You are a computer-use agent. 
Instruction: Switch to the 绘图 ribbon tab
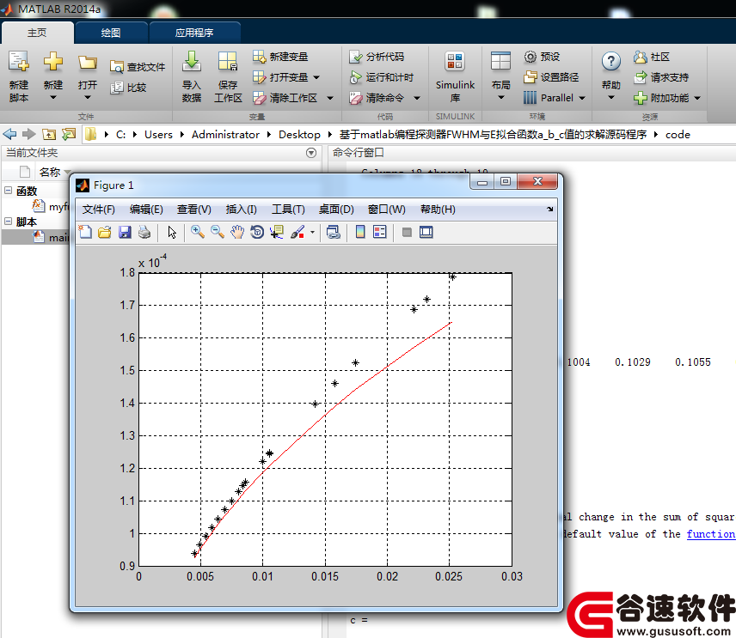click(111, 33)
